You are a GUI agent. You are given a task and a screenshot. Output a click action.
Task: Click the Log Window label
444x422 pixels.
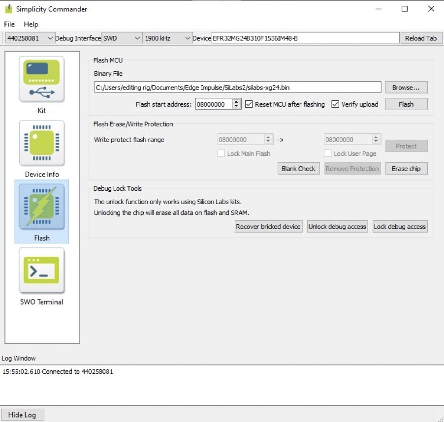point(19,359)
